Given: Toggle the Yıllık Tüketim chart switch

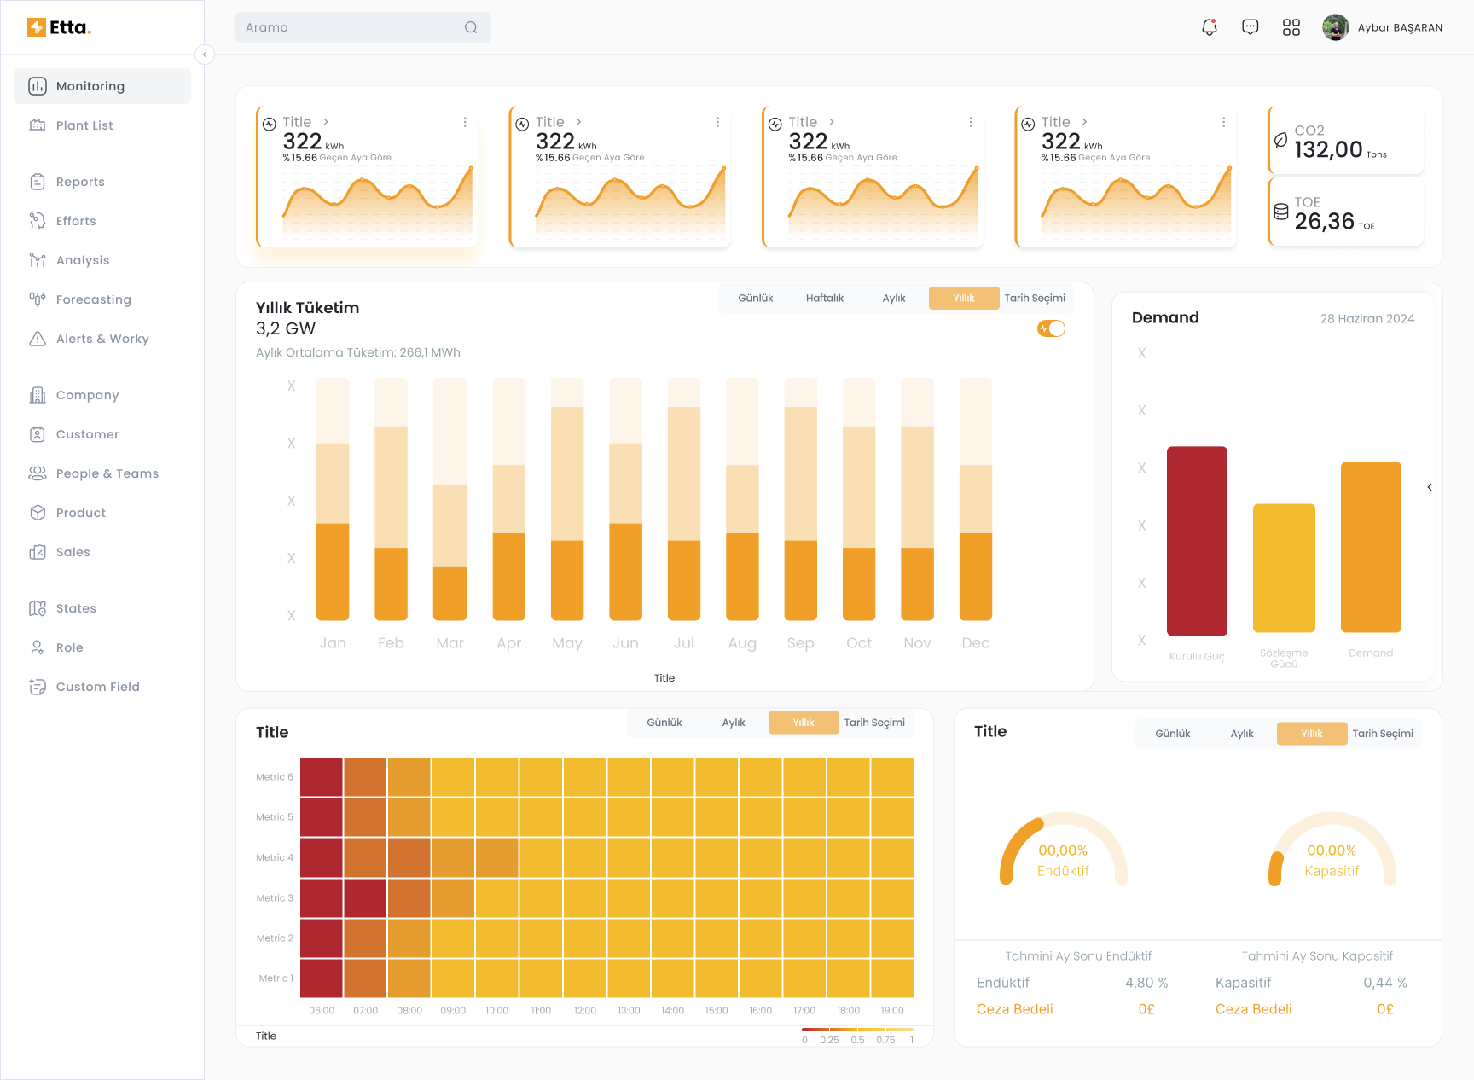Looking at the screenshot, I should click(1051, 328).
